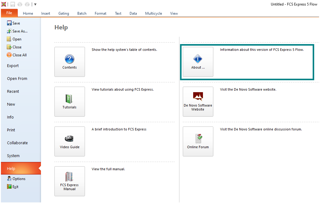This screenshot has width=320, height=203.
Task: Expand the Open From section
Action: (17, 79)
